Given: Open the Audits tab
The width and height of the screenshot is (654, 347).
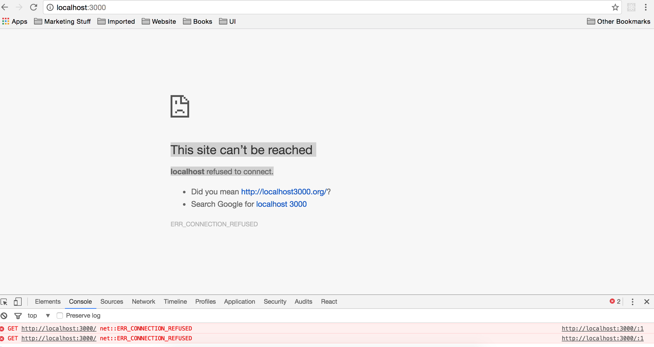Looking at the screenshot, I should pyautogui.click(x=303, y=301).
